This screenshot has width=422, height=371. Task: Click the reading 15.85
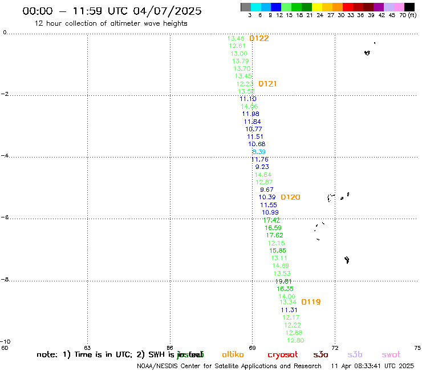[278, 251]
